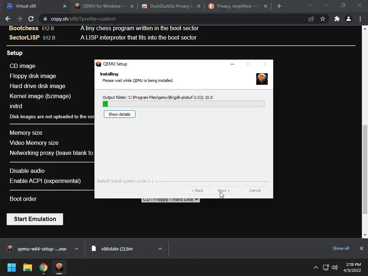The image size is (368, 276).
Task: Click the scrollbar up arrow
Action: pyautogui.click(x=365, y=29)
